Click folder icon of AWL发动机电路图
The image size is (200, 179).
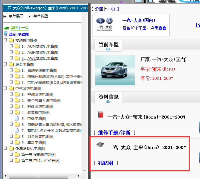17,58
